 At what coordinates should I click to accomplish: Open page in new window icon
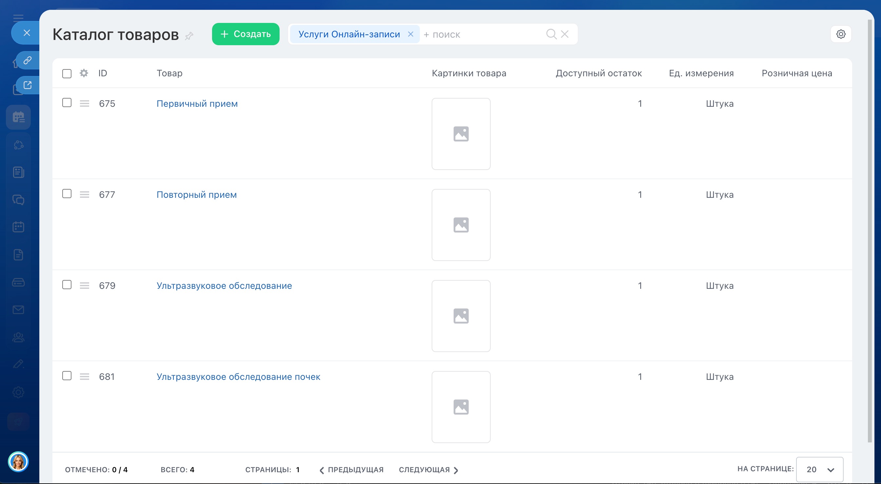(x=27, y=85)
